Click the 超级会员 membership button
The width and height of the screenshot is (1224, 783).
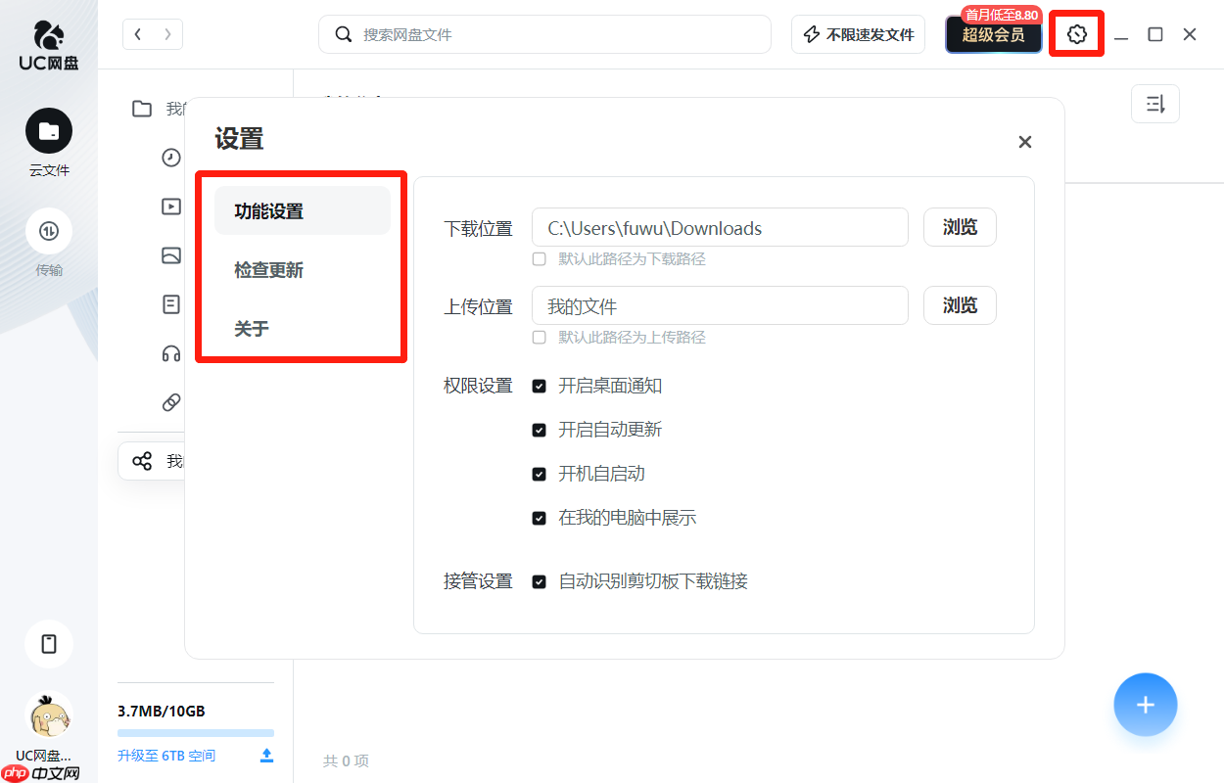993,34
